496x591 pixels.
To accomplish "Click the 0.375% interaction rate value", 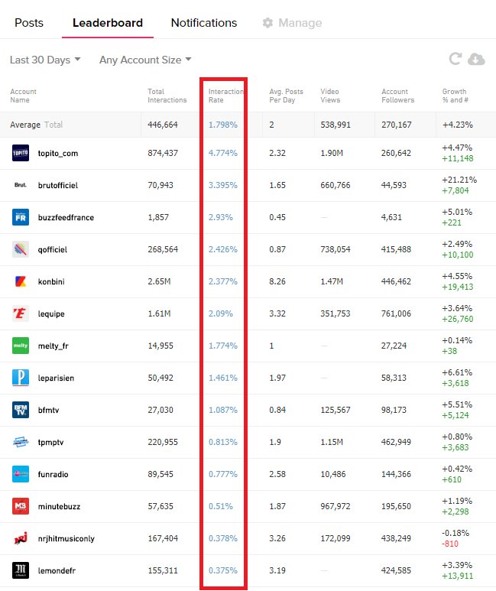I will (223, 570).
